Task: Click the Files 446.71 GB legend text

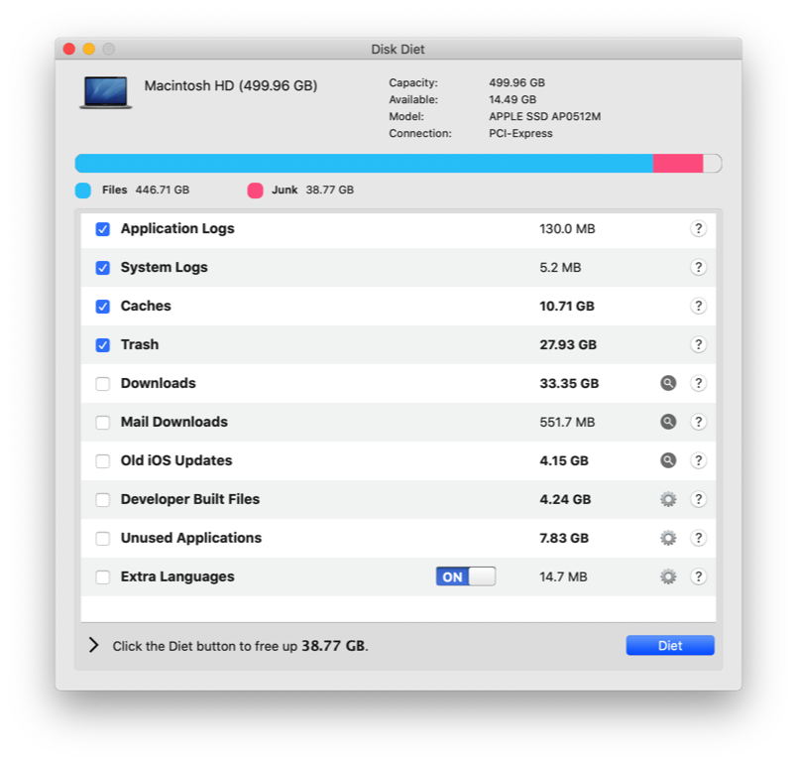Action: pos(146,190)
